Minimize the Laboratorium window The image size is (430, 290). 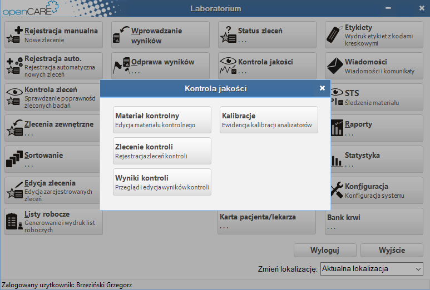pos(388,8)
